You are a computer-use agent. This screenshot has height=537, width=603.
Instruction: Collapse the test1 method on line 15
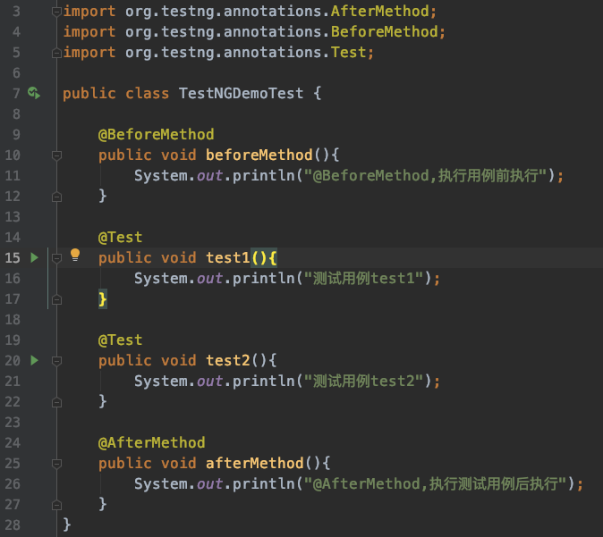coord(56,258)
